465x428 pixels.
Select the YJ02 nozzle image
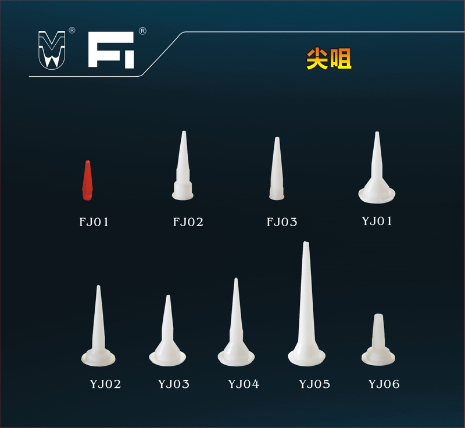pyautogui.click(x=98, y=326)
